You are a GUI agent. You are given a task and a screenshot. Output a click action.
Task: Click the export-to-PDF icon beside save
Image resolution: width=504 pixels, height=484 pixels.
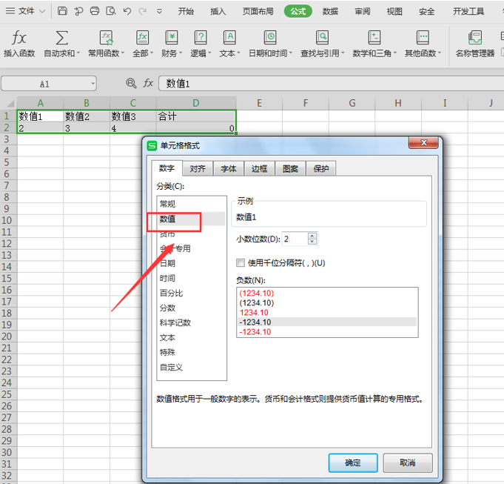click(78, 11)
